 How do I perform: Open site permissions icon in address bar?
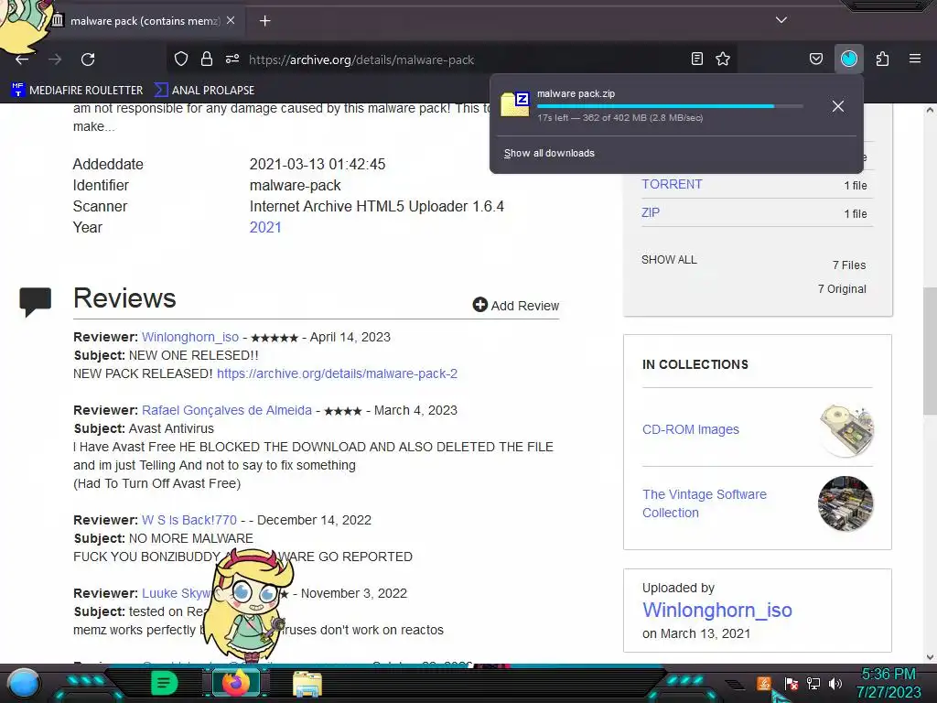[232, 59]
